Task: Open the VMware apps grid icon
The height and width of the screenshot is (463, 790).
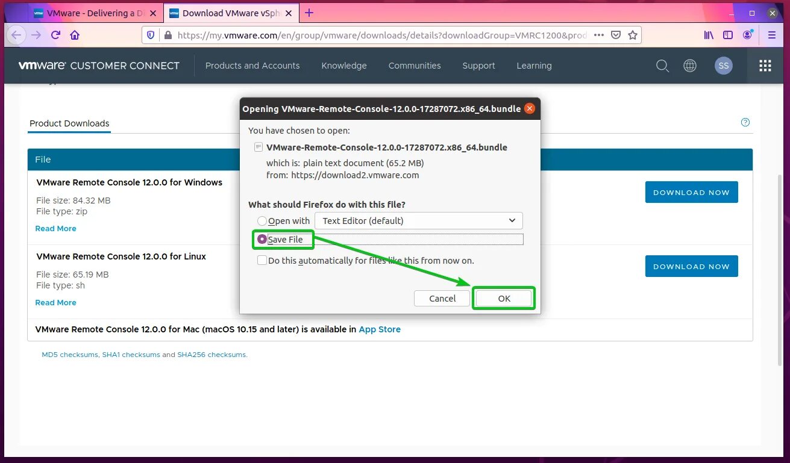Action: tap(765, 66)
